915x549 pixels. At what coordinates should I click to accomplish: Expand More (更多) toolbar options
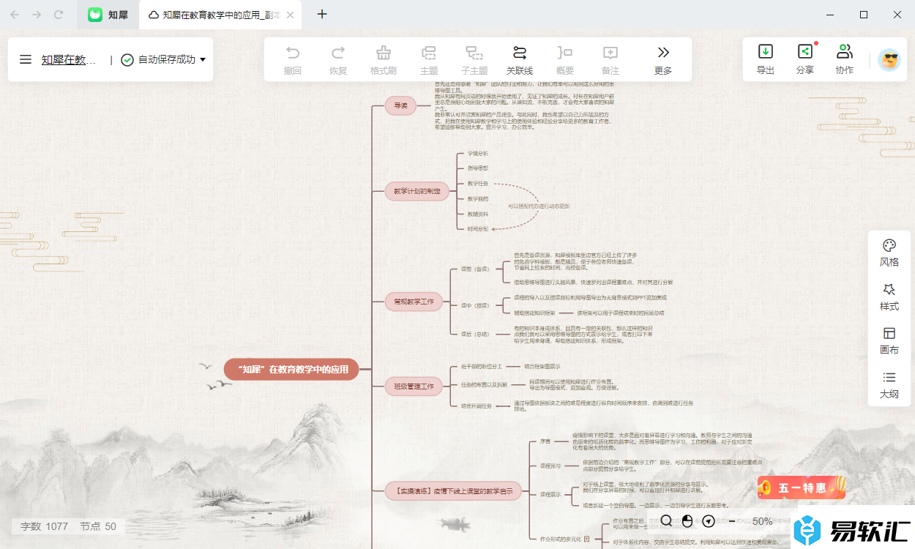662,60
